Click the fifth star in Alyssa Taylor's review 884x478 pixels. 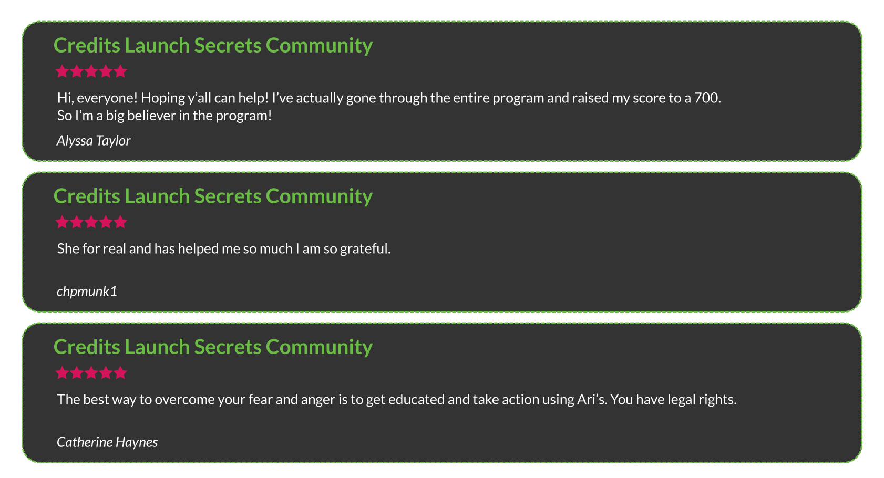tap(120, 71)
